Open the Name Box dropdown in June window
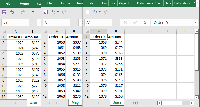Screen dimensions: 200x107 tap(109, 22)
